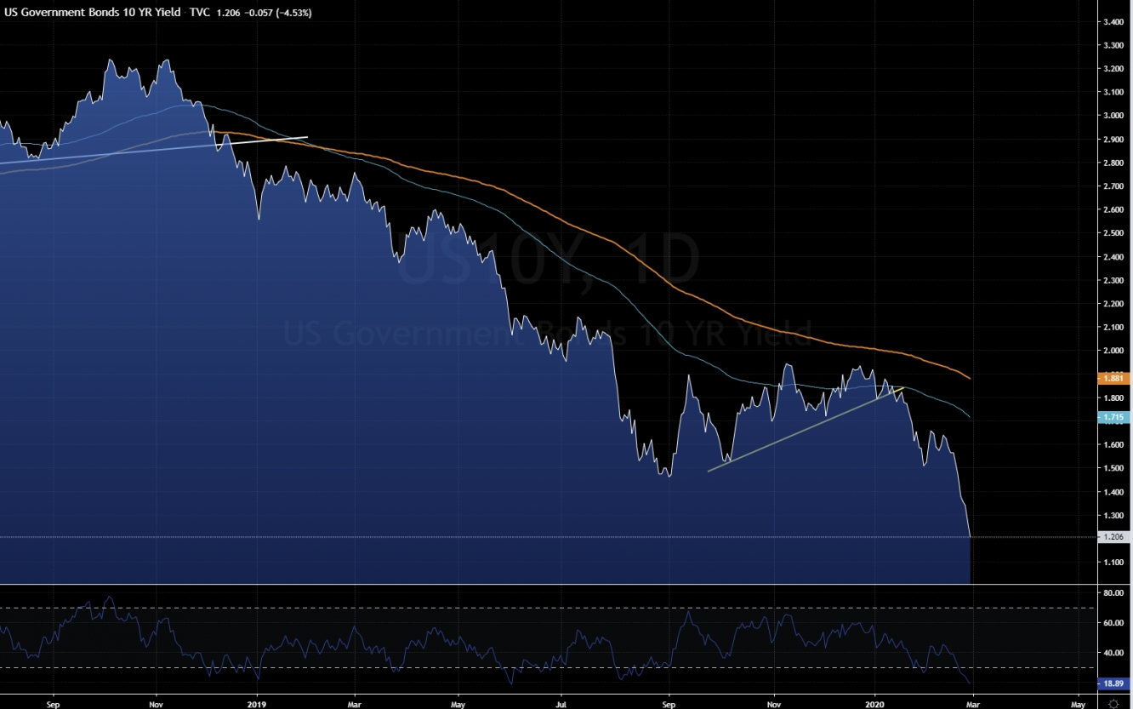Click the 40.00 RSI axis label
This screenshot has height=709, width=1133.
1113,654
